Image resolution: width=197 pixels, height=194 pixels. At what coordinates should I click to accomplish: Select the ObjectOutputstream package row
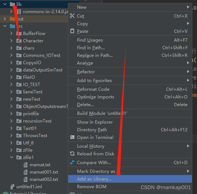coord(34,106)
